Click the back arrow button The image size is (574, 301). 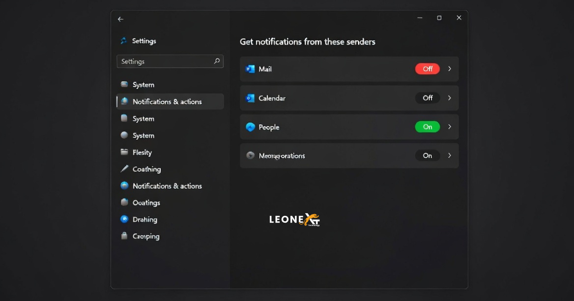[120, 19]
